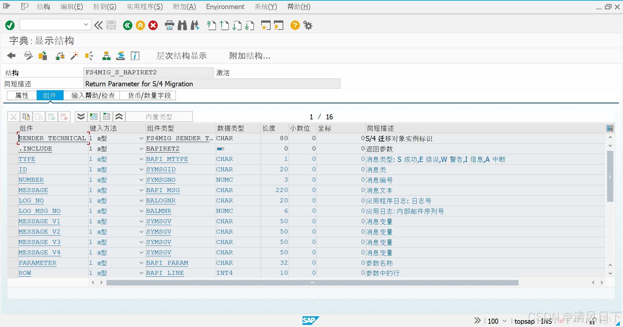Click the Where-used list icon
The image size is (623, 327).
pos(89,56)
